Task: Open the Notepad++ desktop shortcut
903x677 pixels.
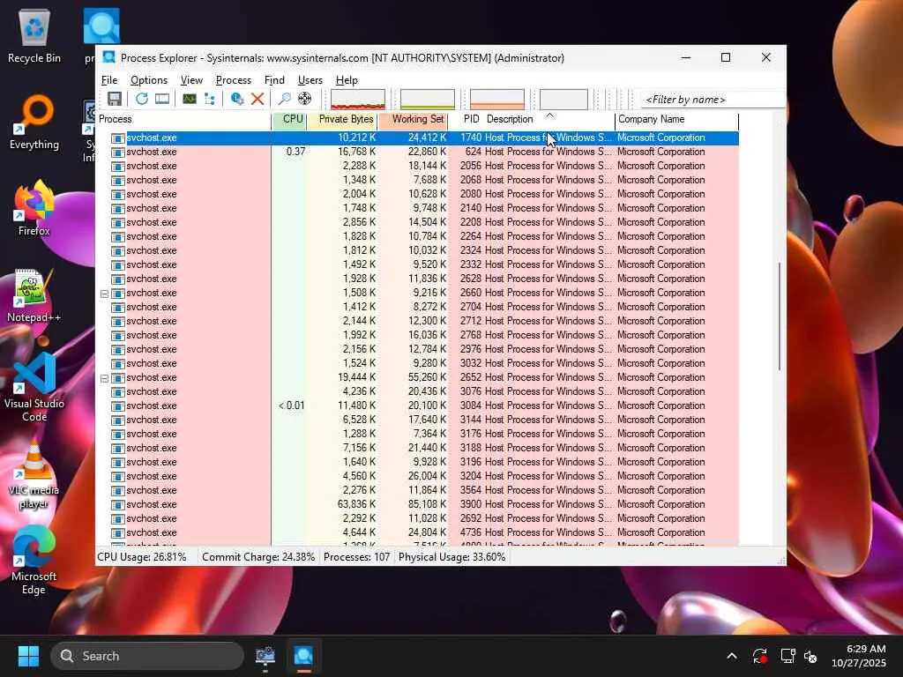Action: 34,295
